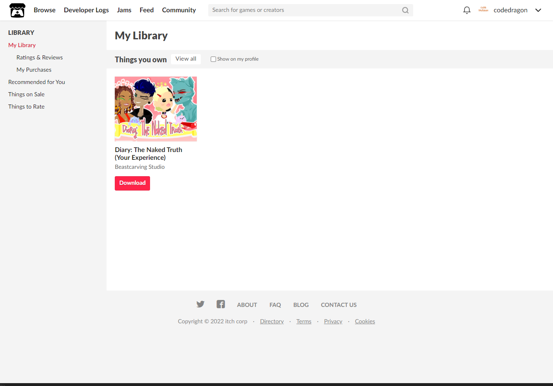Download Diary: The Naked Truth

(132, 183)
